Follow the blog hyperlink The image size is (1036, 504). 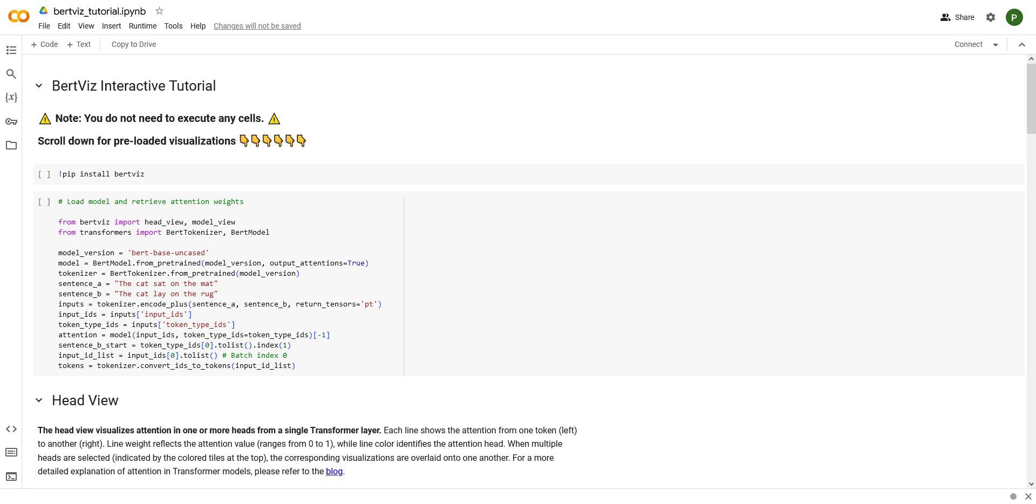334,471
